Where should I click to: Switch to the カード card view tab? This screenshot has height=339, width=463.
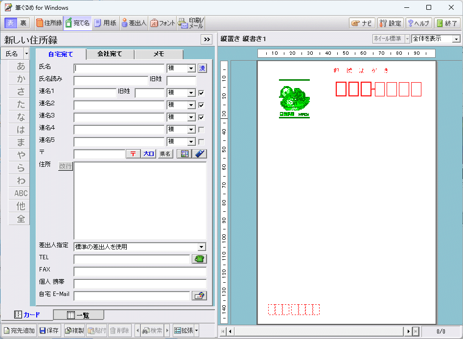(x=27, y=315)
